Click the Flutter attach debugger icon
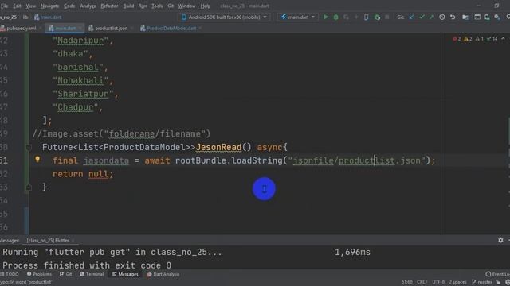 tap(377, 17)
